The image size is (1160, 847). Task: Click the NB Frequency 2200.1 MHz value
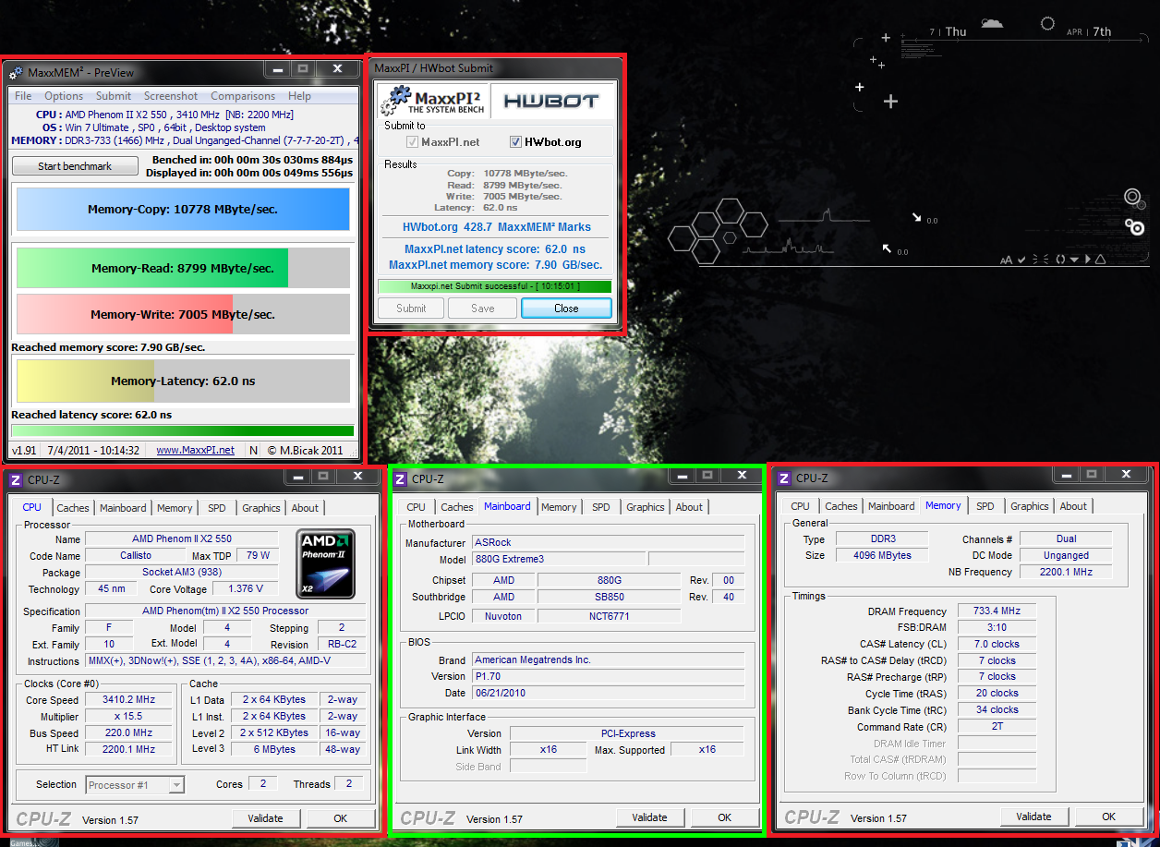pyautogui.click(x=1066, y=573)
